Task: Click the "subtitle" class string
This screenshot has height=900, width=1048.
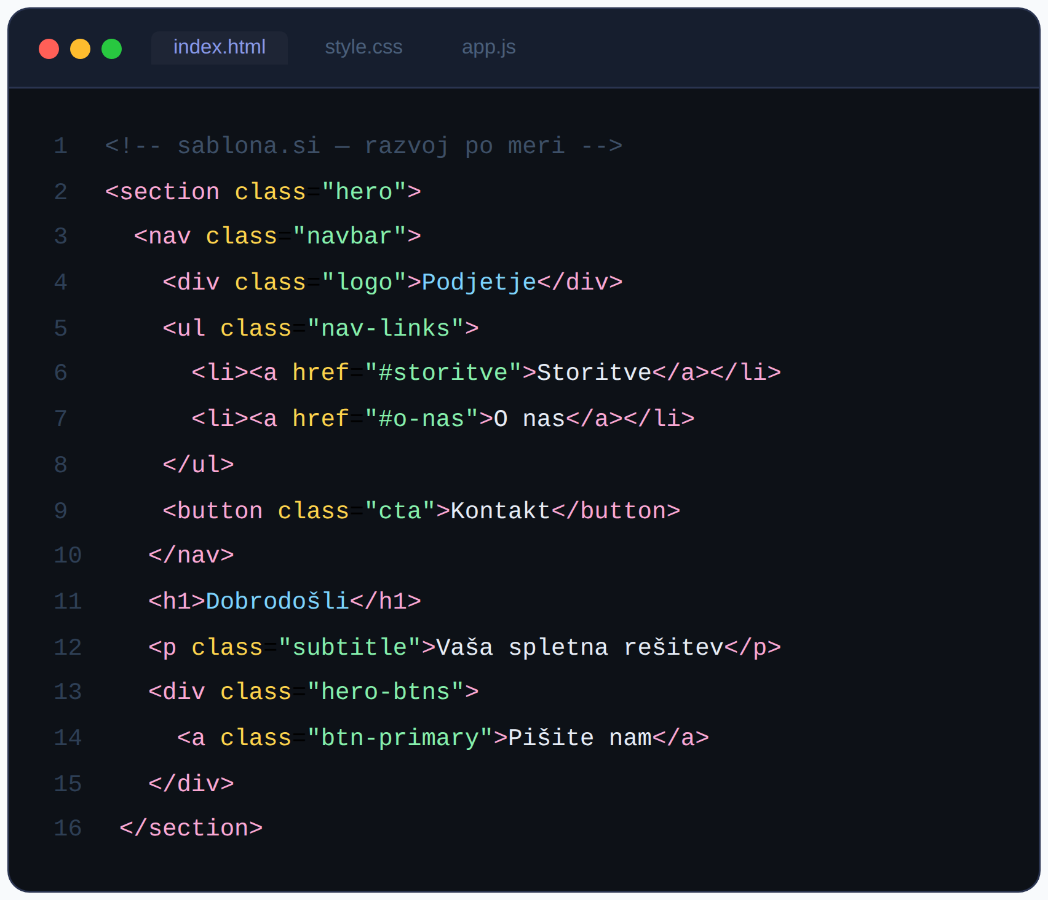Action: [x=349, y=647]
